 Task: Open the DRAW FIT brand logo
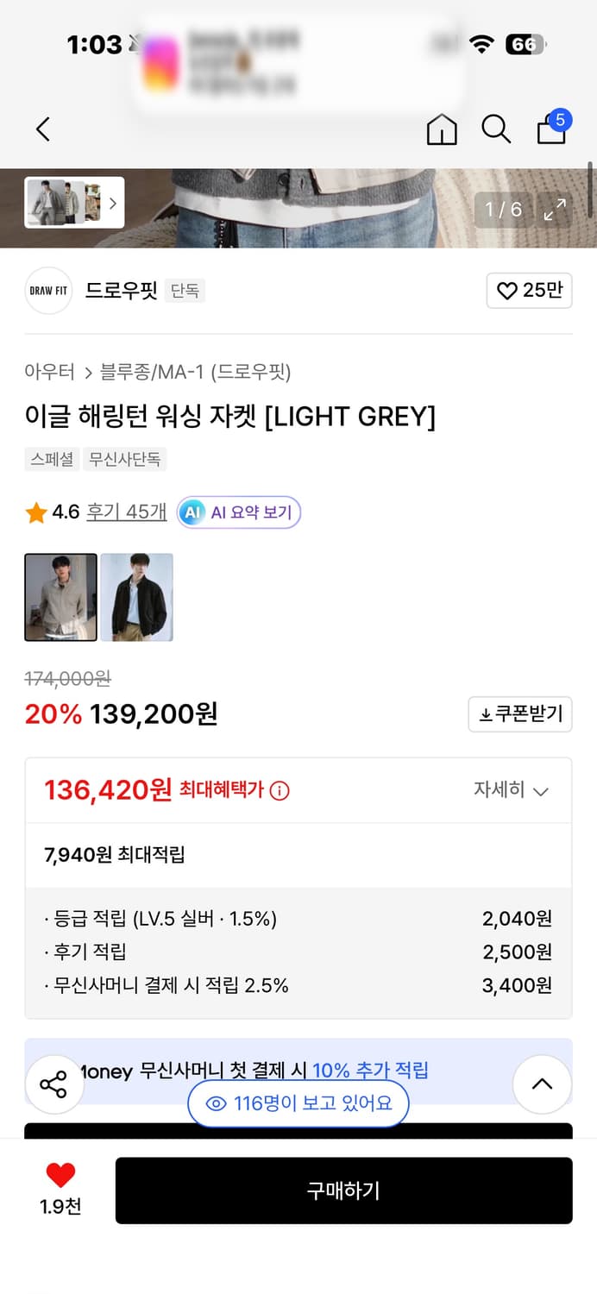(47, 291)
